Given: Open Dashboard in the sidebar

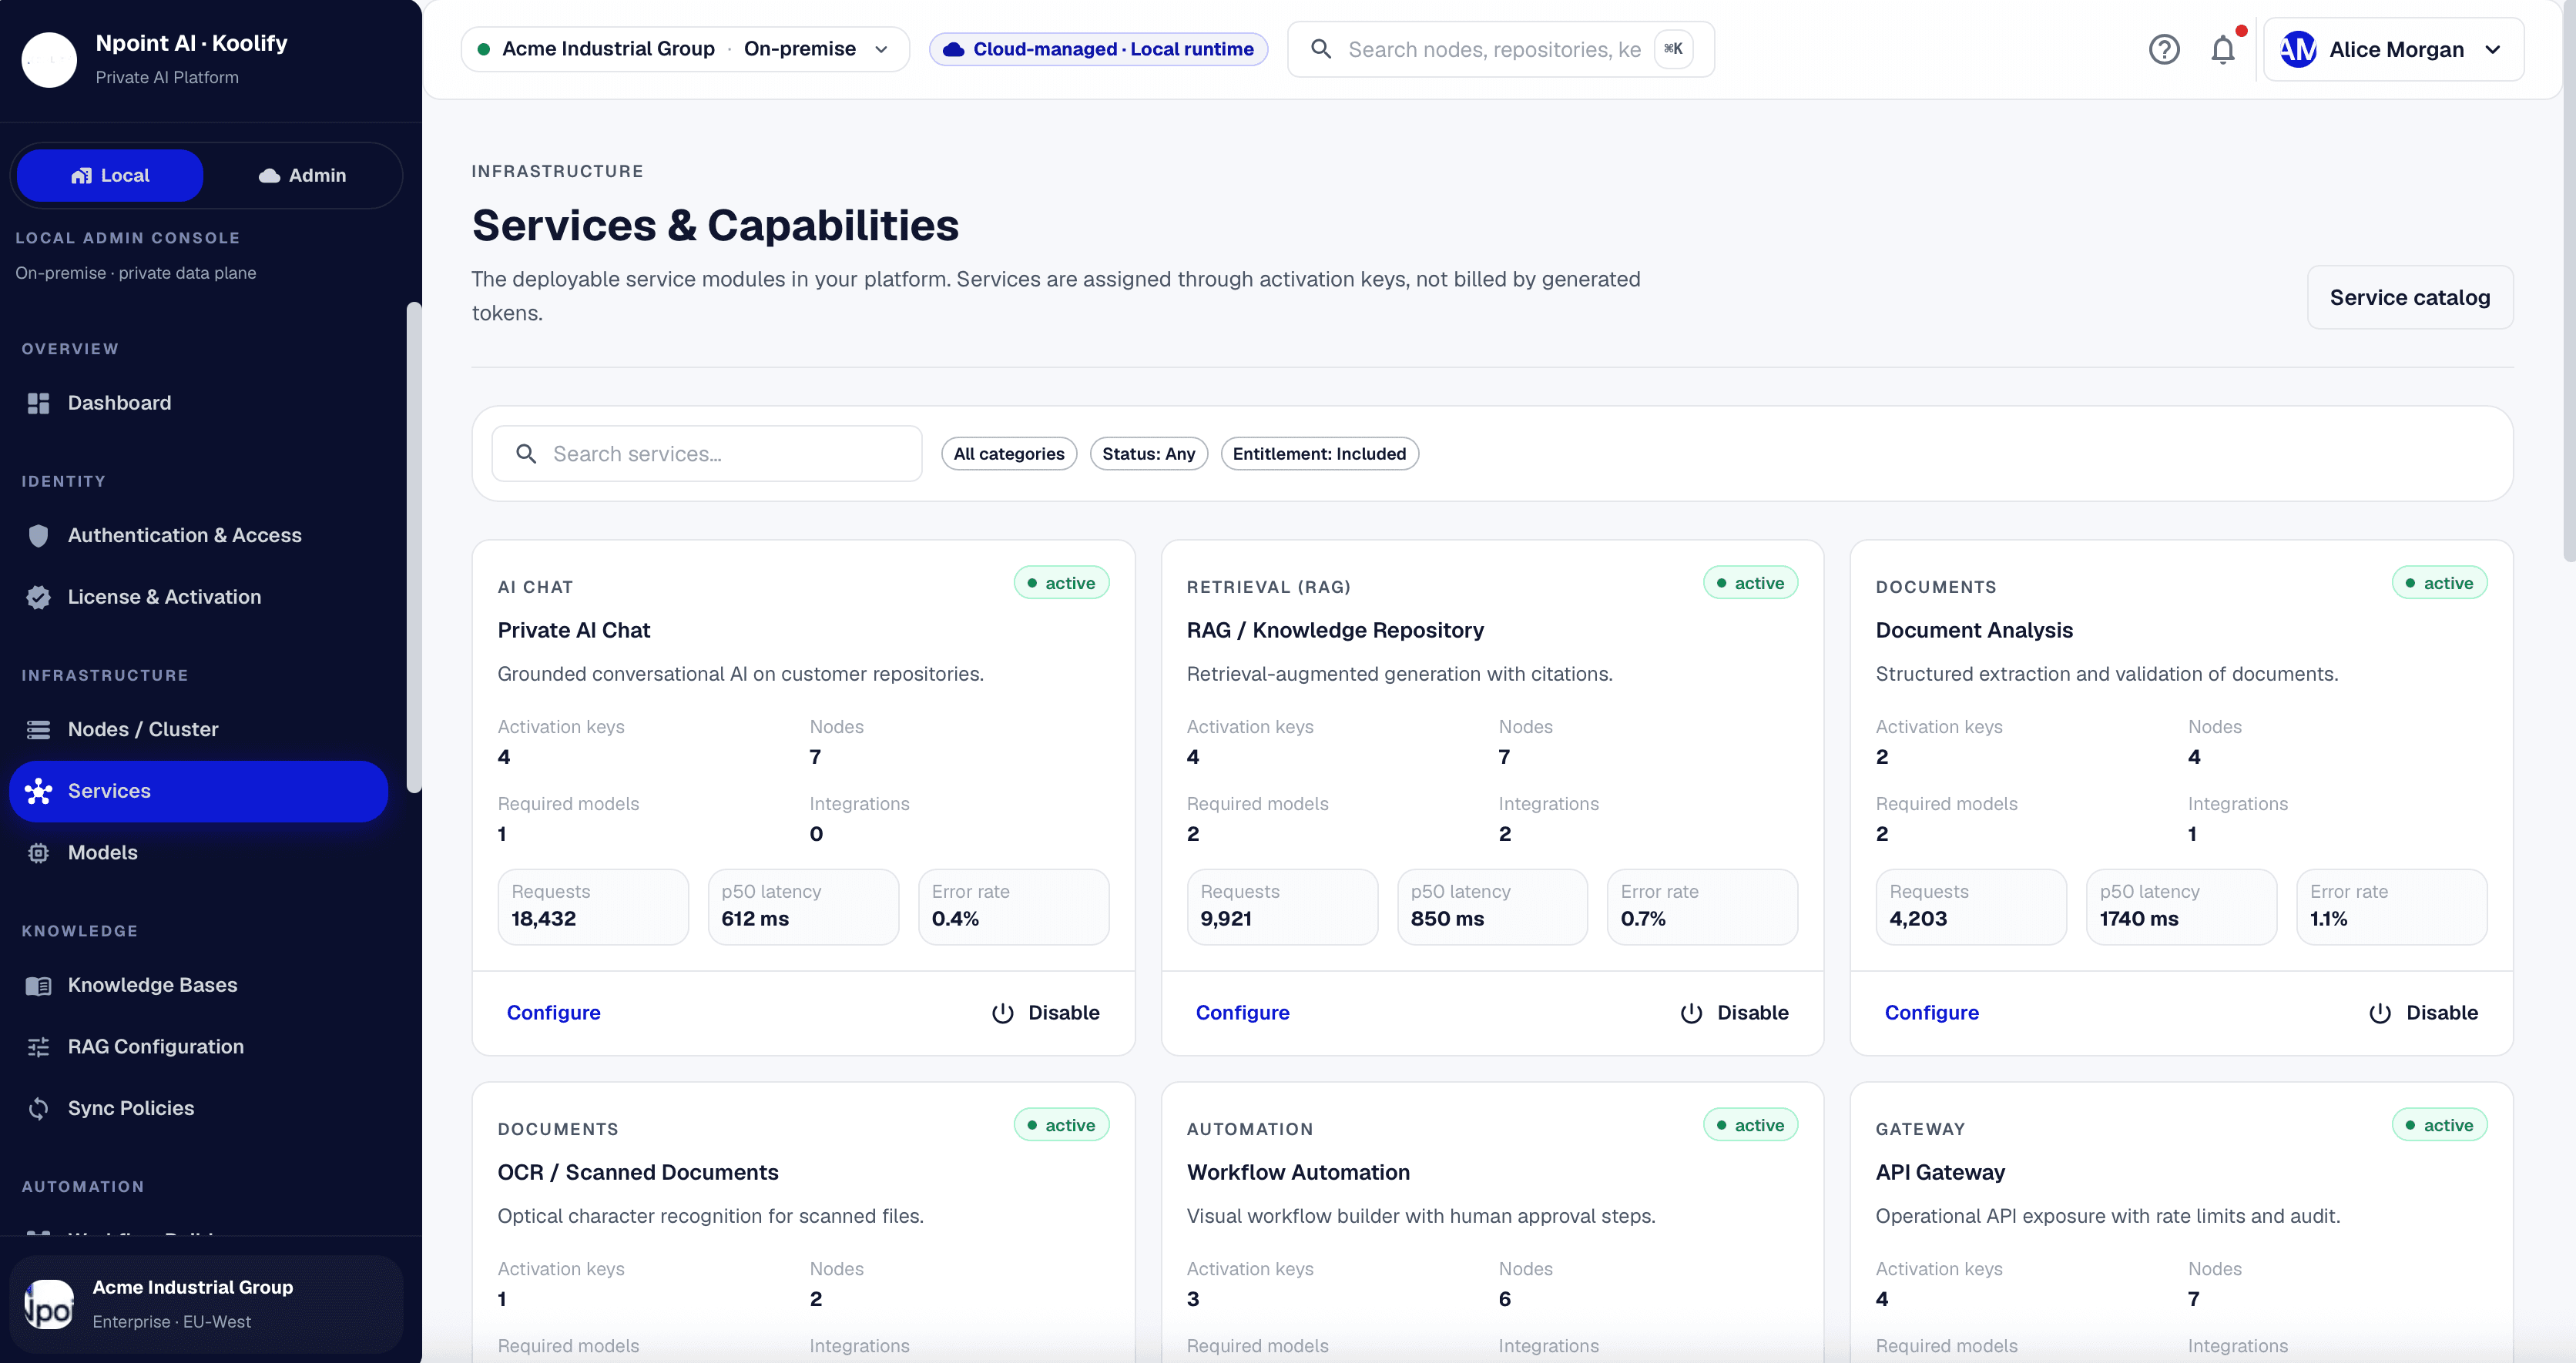Looking at the screenshot, I should point(198,403).
